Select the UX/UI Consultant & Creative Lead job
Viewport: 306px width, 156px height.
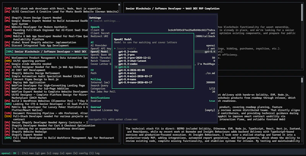point(61,12)
